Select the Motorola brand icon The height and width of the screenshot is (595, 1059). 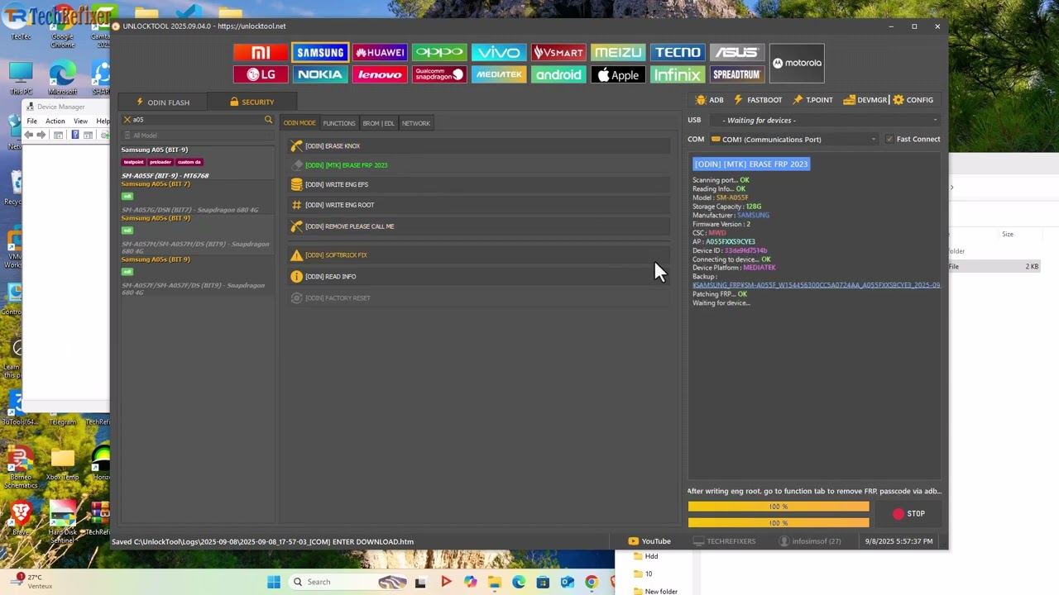tap(797, 64)
